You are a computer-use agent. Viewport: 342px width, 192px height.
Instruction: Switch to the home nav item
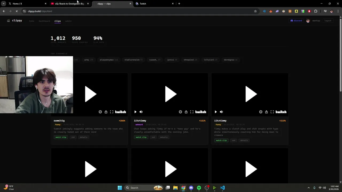tap(32, 21)
